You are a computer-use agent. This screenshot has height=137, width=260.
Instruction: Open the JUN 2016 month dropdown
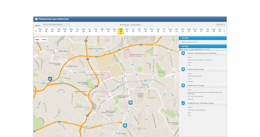[x=220, y=25]
